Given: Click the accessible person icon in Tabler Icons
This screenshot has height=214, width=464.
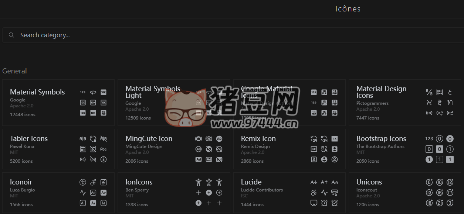Looking at the screenshot, I should pos(104,159).
